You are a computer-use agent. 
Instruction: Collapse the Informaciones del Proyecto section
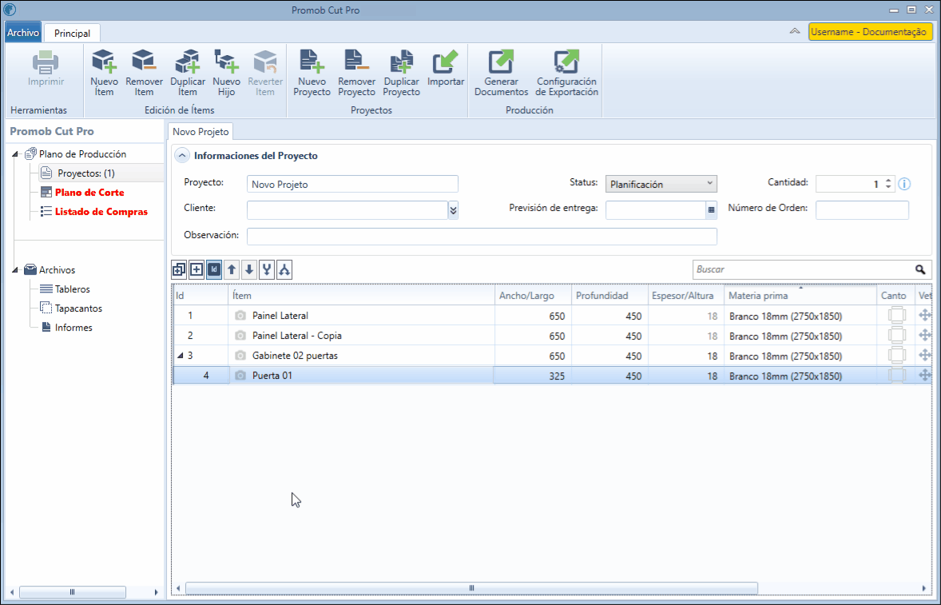pos(181,156)
